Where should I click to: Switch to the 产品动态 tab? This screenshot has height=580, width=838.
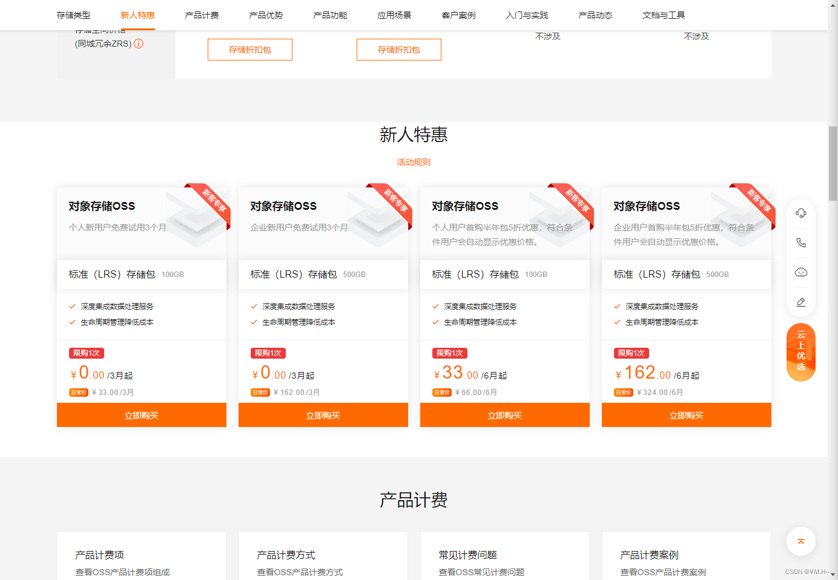click(595, 15)
